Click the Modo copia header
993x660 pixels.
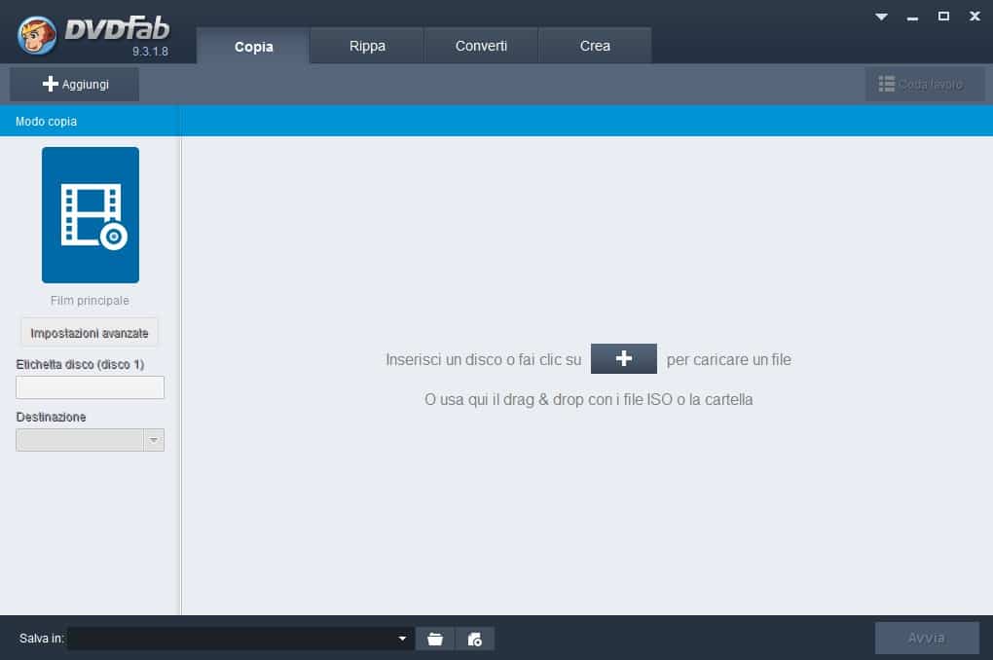(46, 121)
